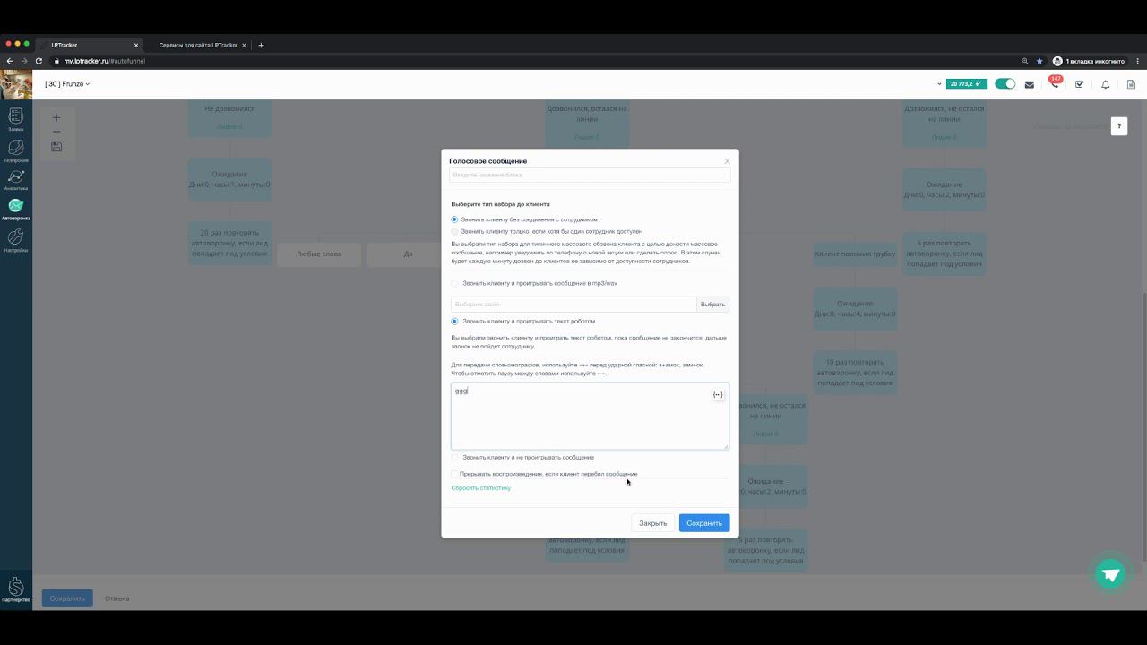Click Отмена at page bottom
The height and width of the screenshot is (645, 1147).
tap(116, 598)
